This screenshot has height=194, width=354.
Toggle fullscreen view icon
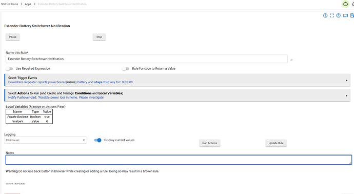click(x=332, y=15)
